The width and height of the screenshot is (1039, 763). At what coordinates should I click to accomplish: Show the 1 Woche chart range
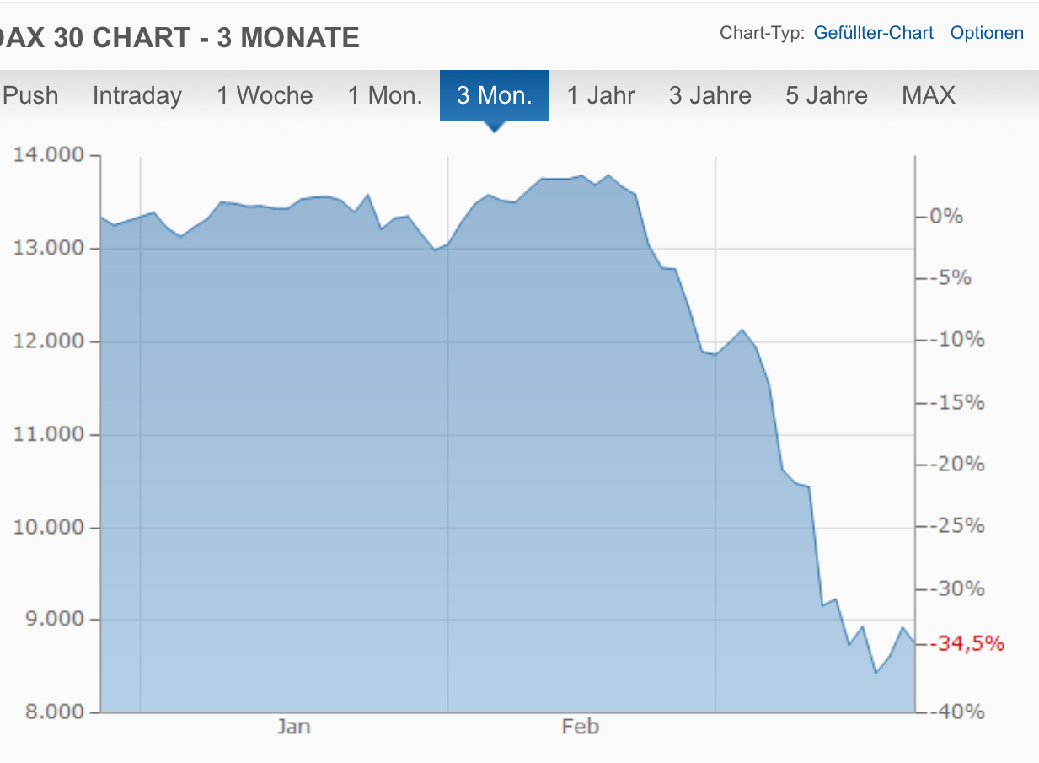pos(265,95)
